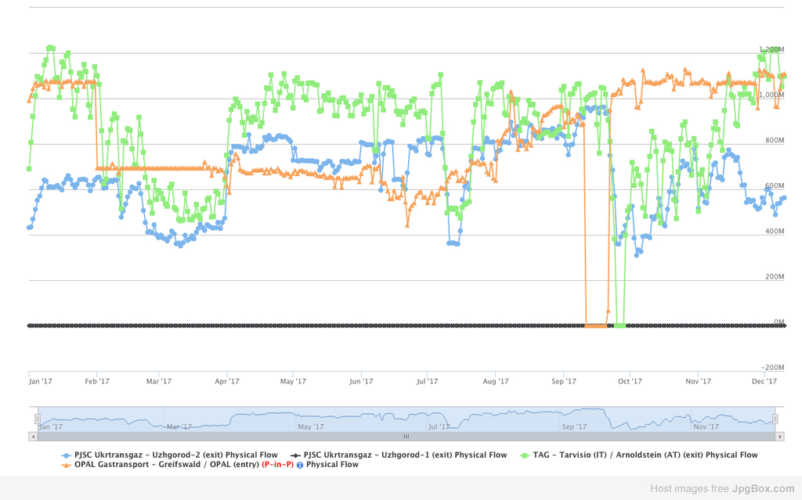Image resolution: width=802 pixels, height=500 pixels.
Task: Click the "Sep '17" x-axis label on main chart
Action: (564, 381)
